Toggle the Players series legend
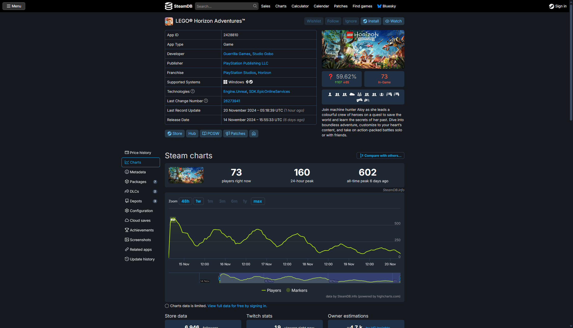This screenshot has width=573, height=328. [271, 290]
